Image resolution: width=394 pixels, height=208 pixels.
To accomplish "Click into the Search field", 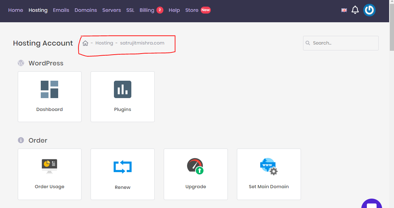I will point(341,43).
